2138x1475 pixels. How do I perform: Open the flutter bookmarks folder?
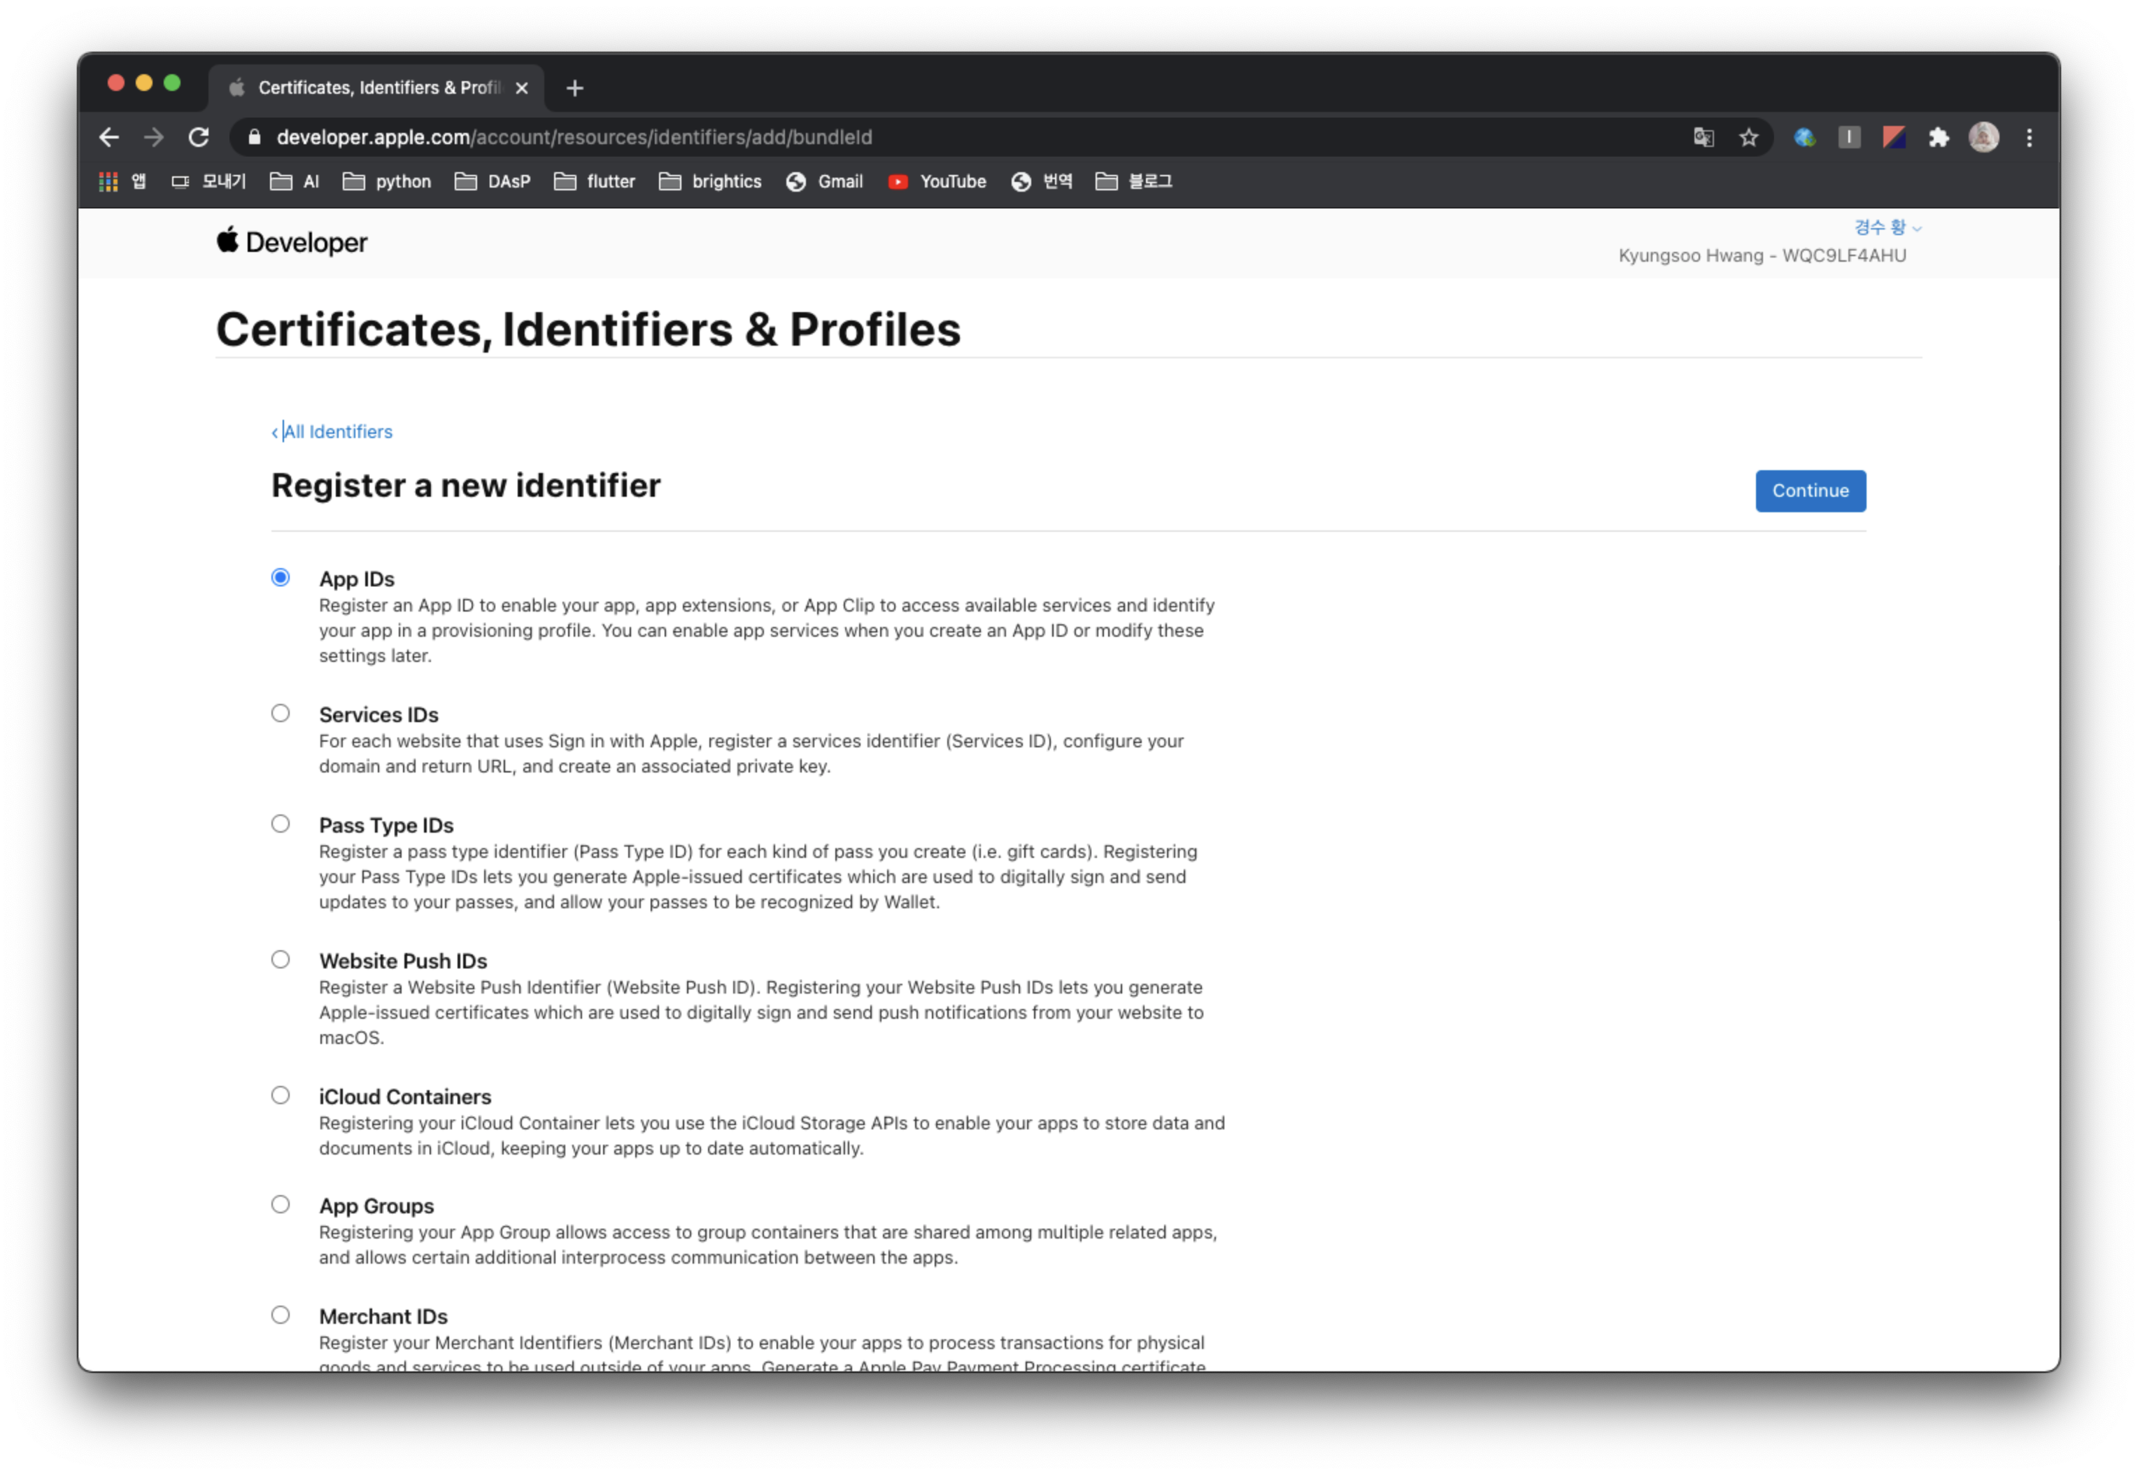pyautogui.click(x=595, y=182)
